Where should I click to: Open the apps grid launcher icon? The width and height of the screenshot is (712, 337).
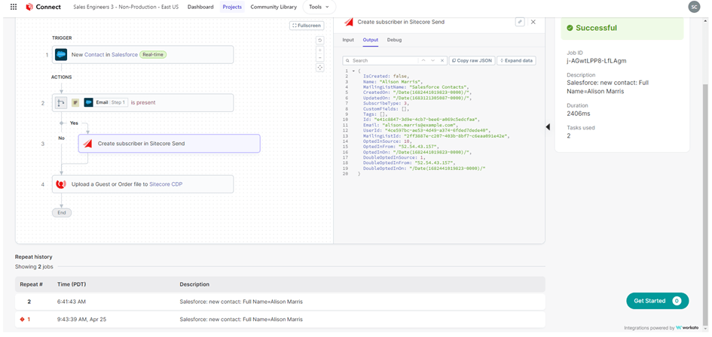(x=14, y=7)
